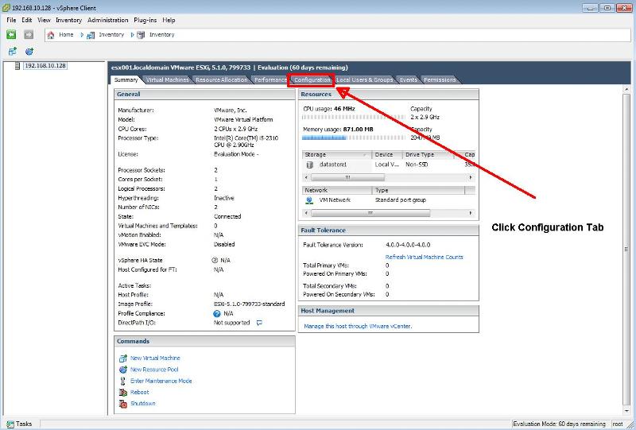This screenshot has width=636, height=430.
Task: Sort by the Network column header
Action: pyautogui.click(x=337, y=190)
